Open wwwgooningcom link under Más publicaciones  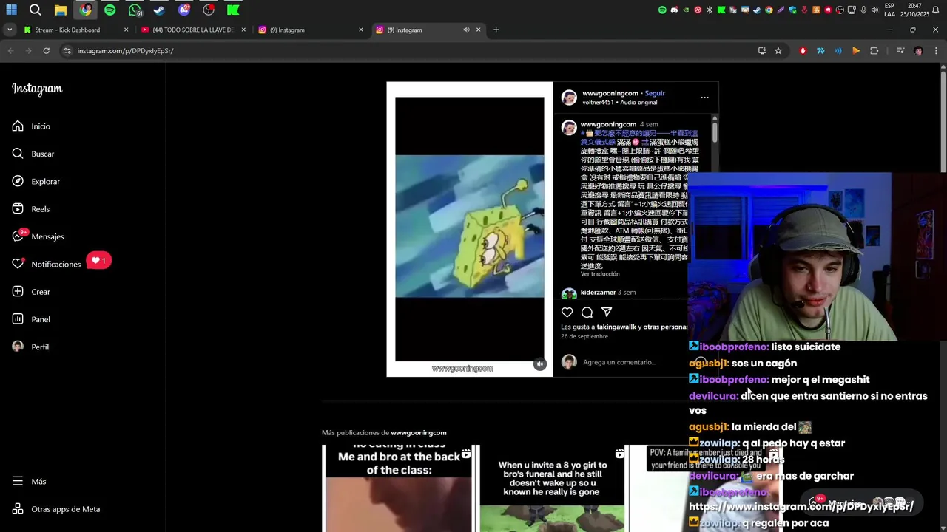(418, 433)
